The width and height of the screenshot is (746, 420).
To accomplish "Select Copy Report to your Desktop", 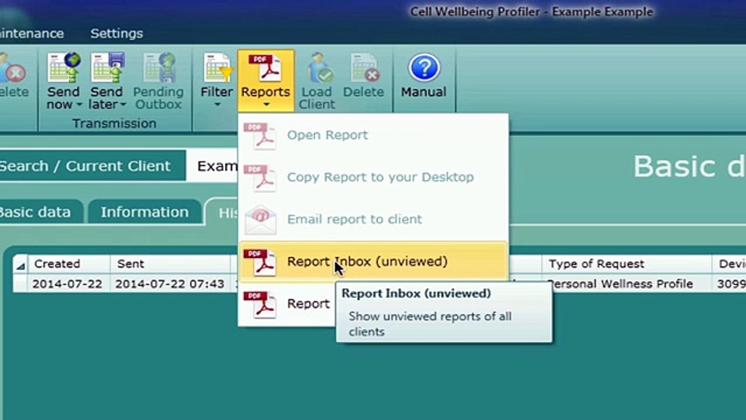I will pos(373,177).
